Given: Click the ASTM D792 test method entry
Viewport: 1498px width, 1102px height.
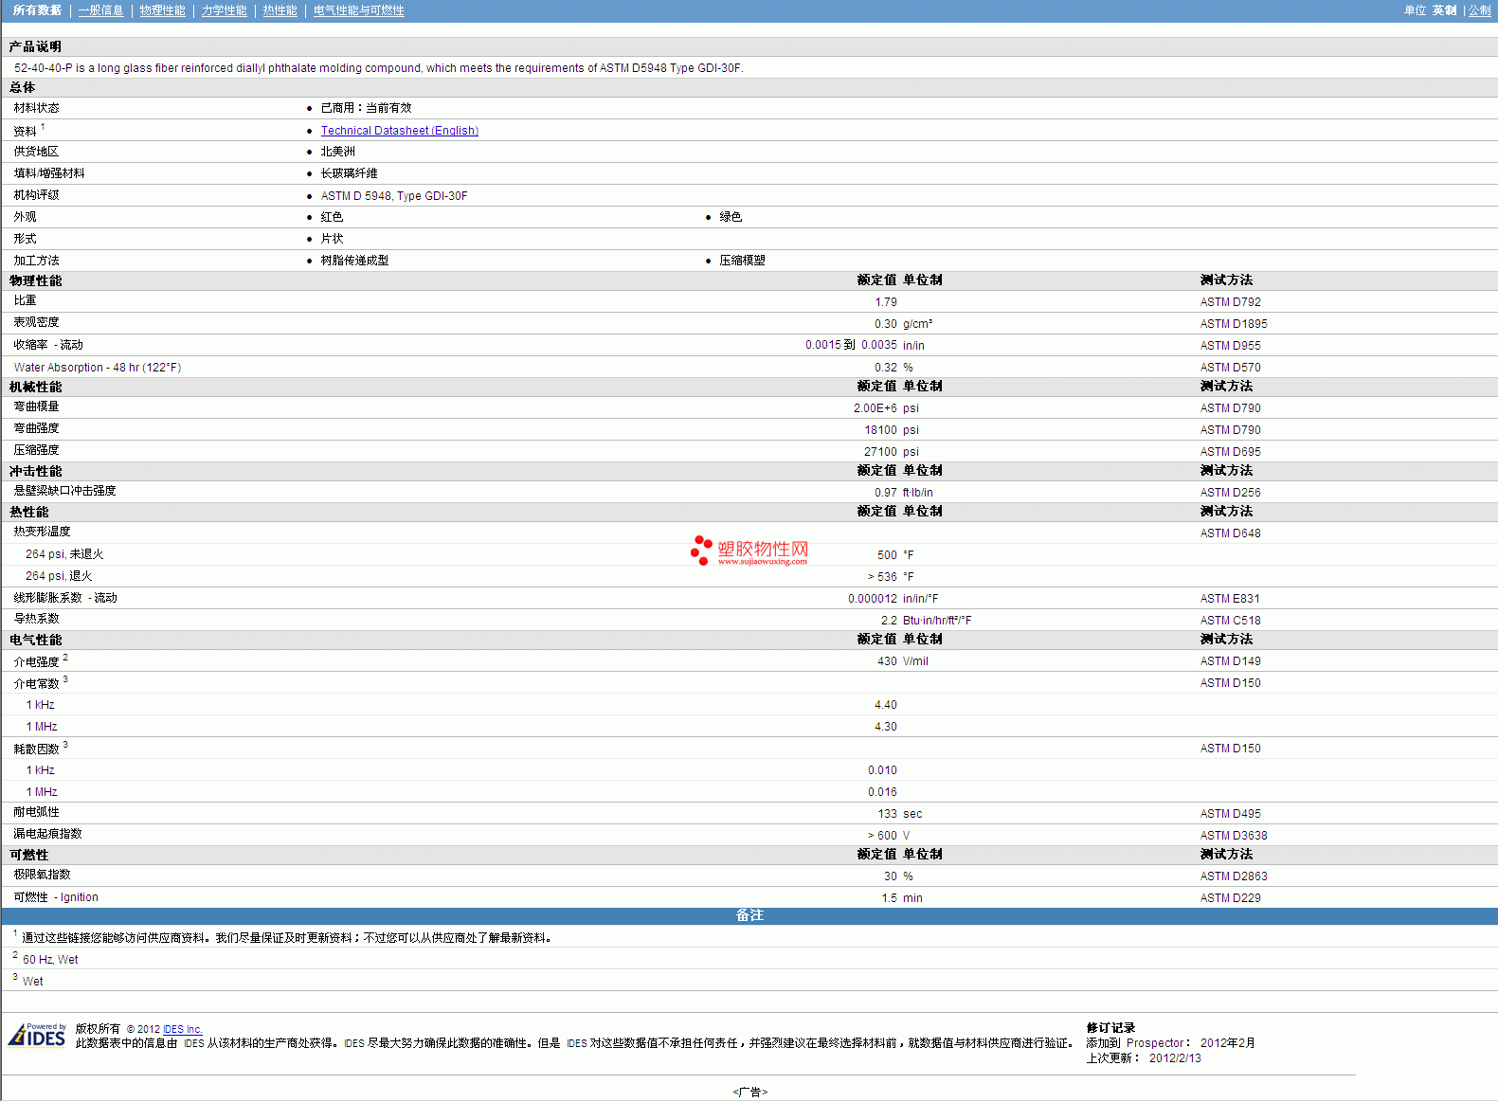Looking at the screenshot, I should point(1230,302).
